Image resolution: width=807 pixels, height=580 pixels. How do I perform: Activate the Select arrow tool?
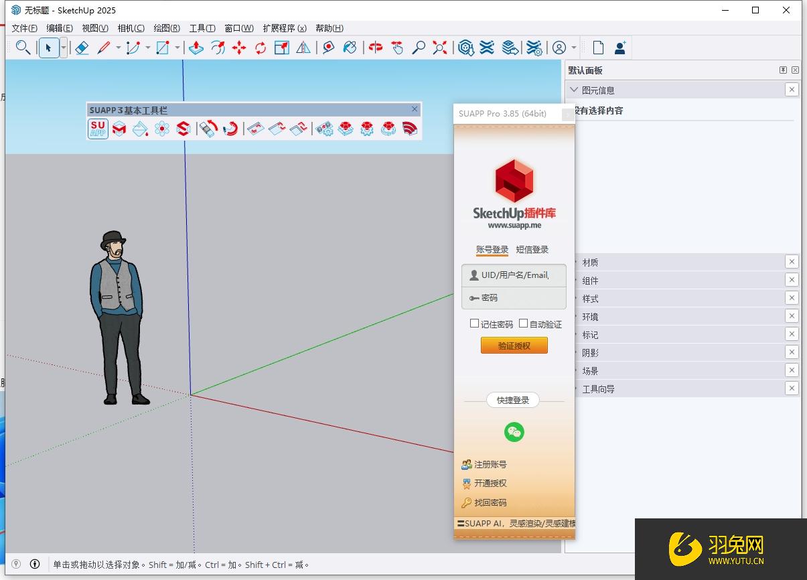coord(48,48)
